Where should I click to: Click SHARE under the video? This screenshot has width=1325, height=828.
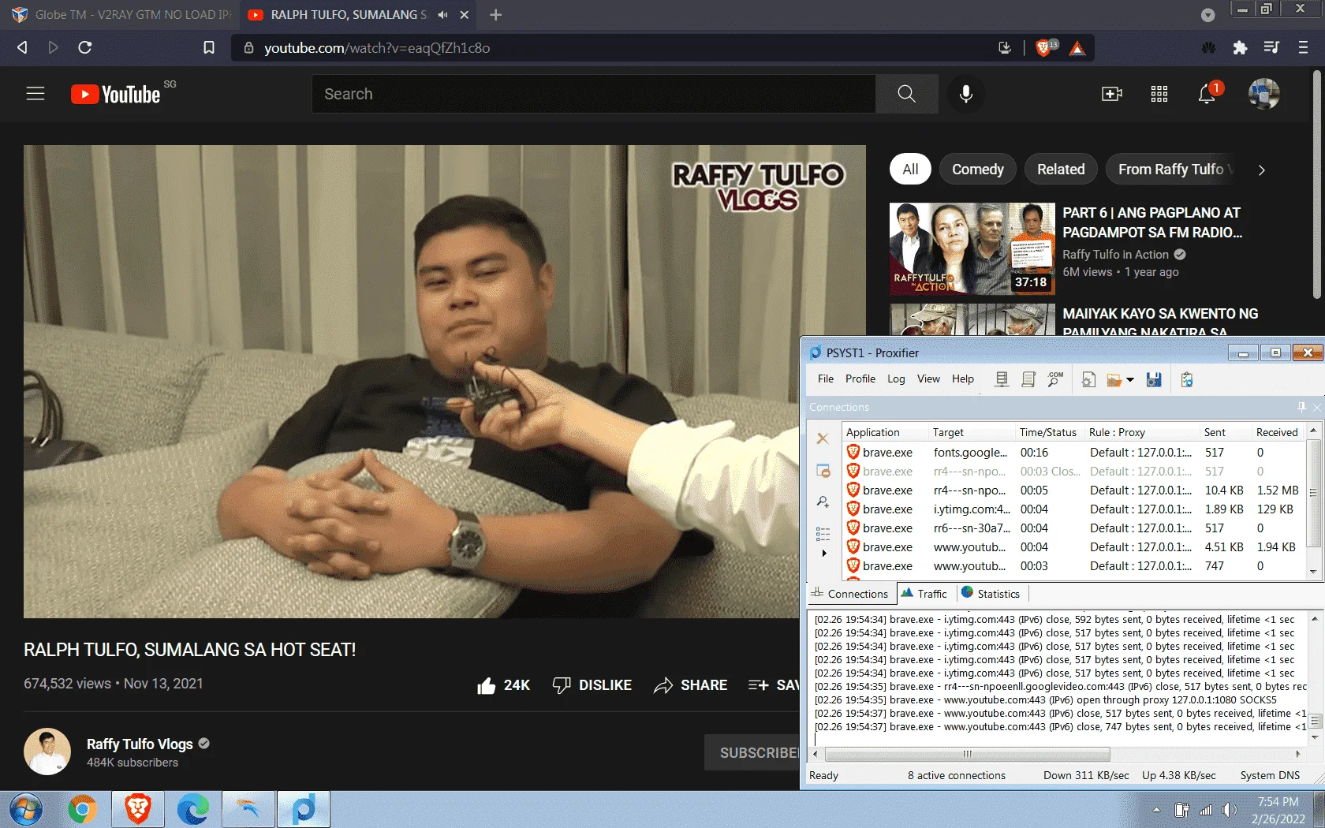tap(691, 685)
